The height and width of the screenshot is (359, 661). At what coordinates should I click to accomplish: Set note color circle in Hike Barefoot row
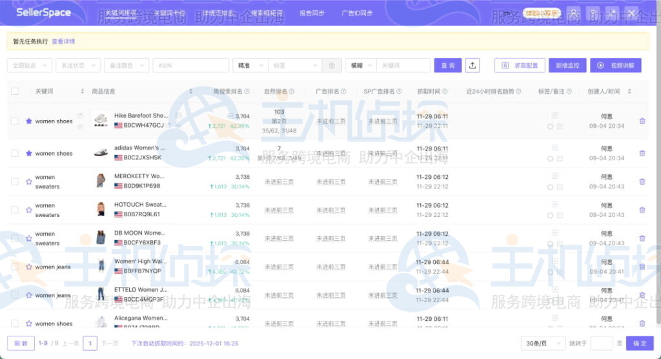click(x=550, y=127)
